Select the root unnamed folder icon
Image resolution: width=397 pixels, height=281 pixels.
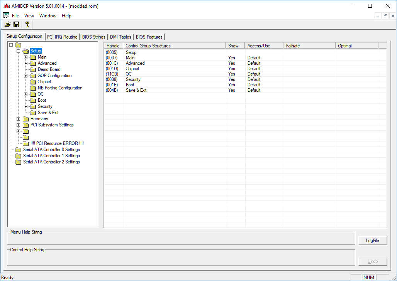coord(18,45)
